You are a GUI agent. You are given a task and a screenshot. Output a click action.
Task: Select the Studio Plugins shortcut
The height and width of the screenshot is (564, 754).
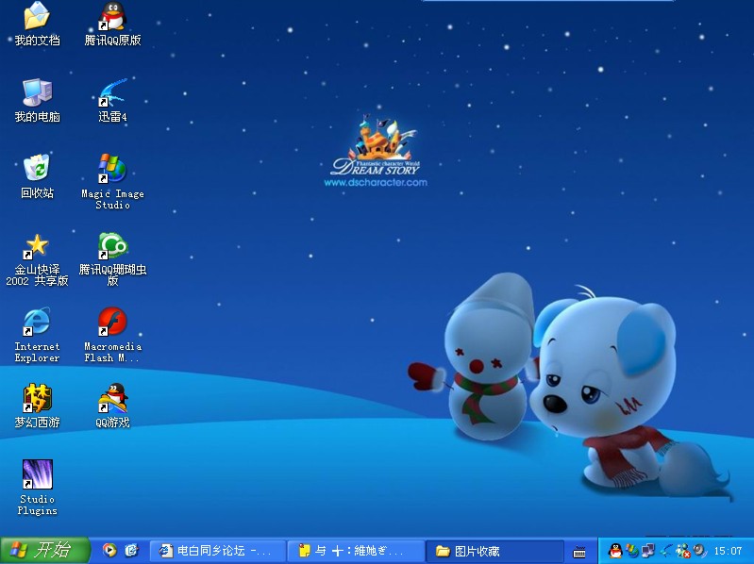(x=37, y=475)
